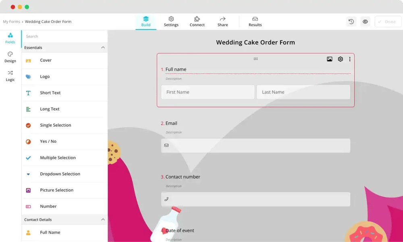Viewport: 403px width, 242px height.
Task: Add a Multiple Selection field
Action: click(x=58, y=158)
